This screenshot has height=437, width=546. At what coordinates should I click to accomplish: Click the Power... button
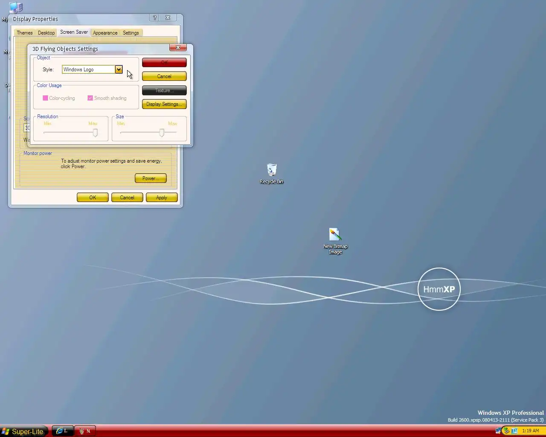pos(151,178)
